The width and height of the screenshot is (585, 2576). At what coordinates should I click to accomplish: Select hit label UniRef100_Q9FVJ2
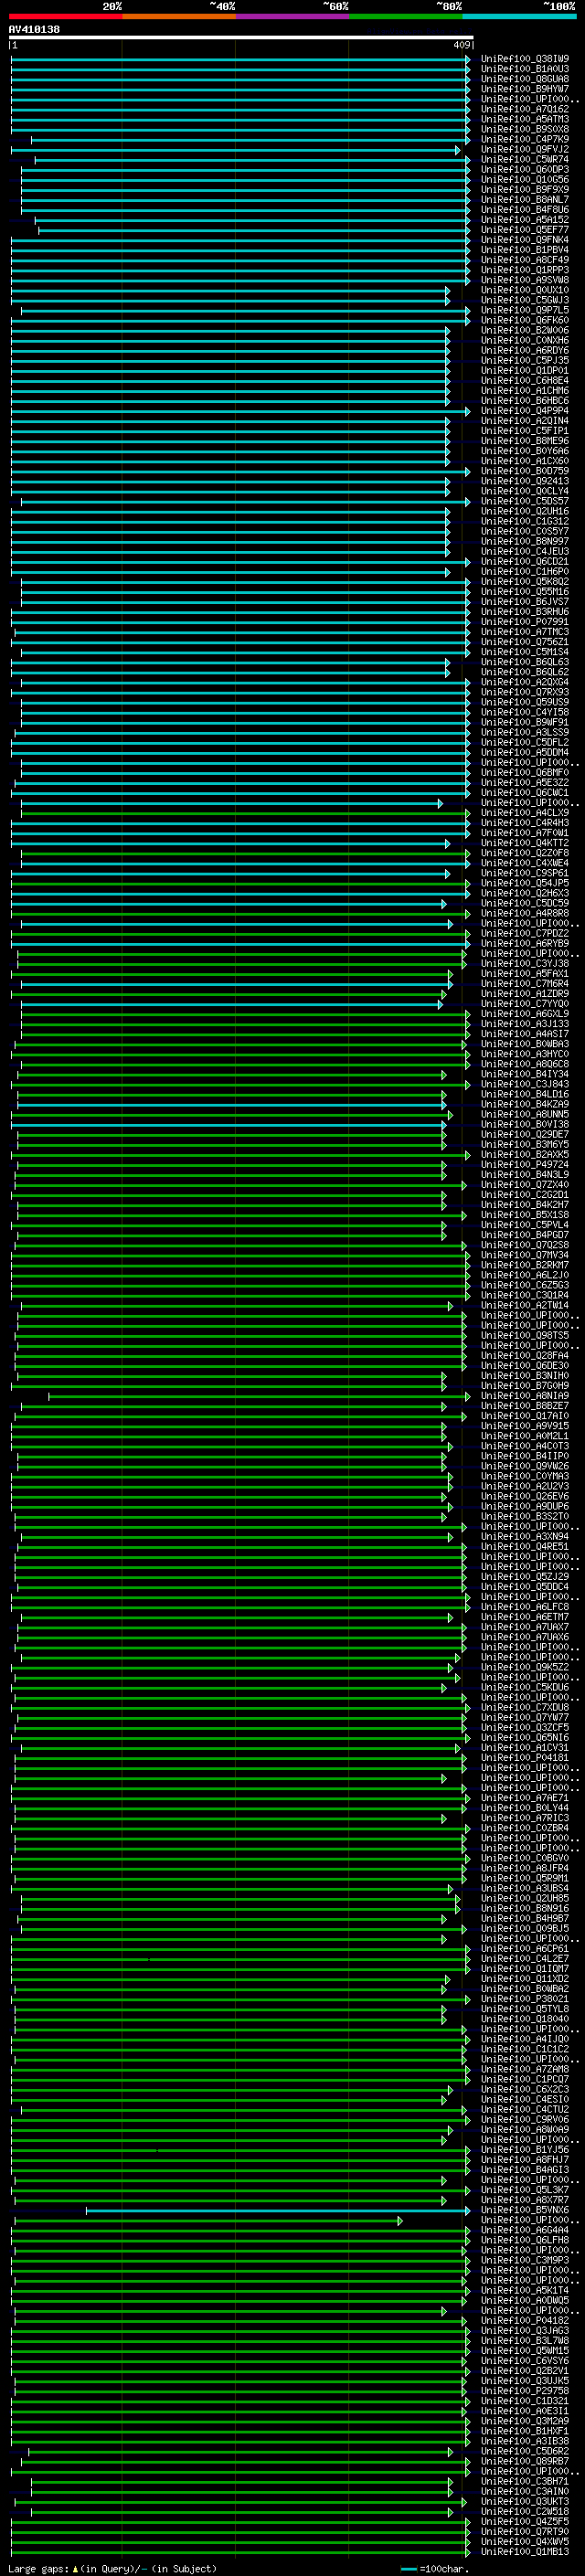pyautogui.click(x=525, y=150)
